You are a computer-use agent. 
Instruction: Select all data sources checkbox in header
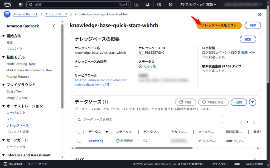[x=79, y=132]
